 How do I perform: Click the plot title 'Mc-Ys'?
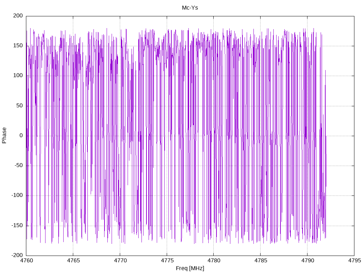(x=190, y=8)
